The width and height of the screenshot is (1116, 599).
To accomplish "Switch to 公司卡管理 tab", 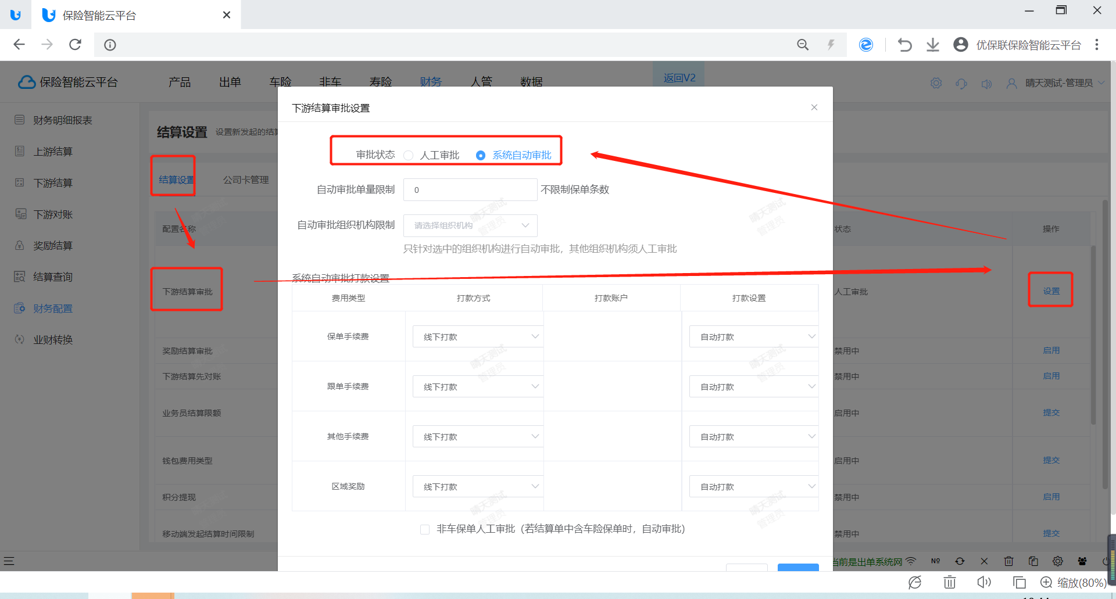I will 246,180.
